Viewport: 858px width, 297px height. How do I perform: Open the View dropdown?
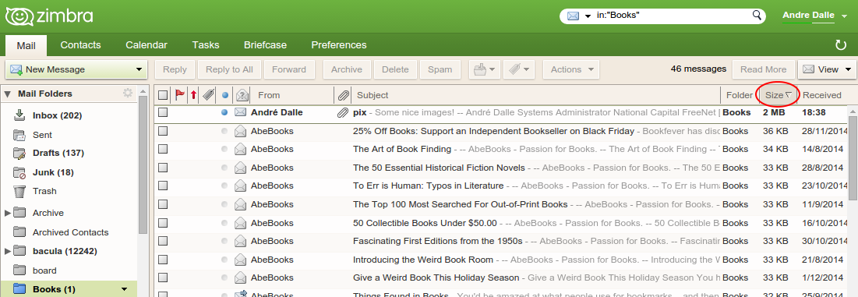[827, 69]
